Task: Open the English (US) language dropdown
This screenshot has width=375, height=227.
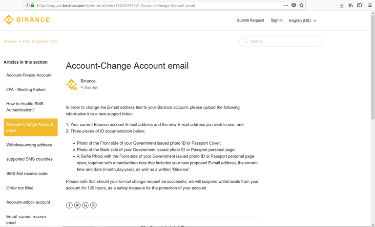Action: click(x=303, y=20)
